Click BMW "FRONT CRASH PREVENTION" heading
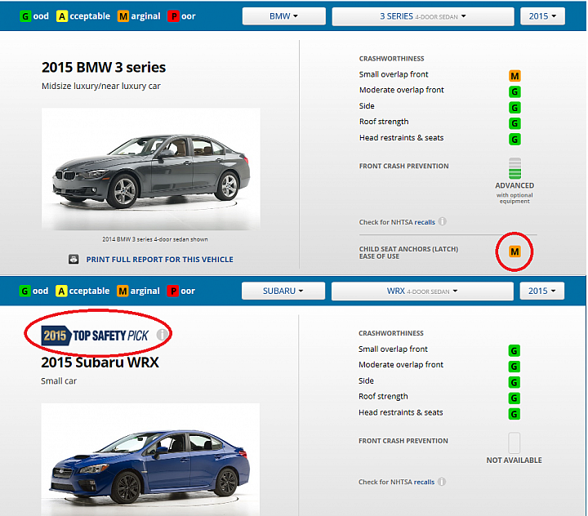The height and width of the screenshot is (516, 588). click(x=403, y=166)
